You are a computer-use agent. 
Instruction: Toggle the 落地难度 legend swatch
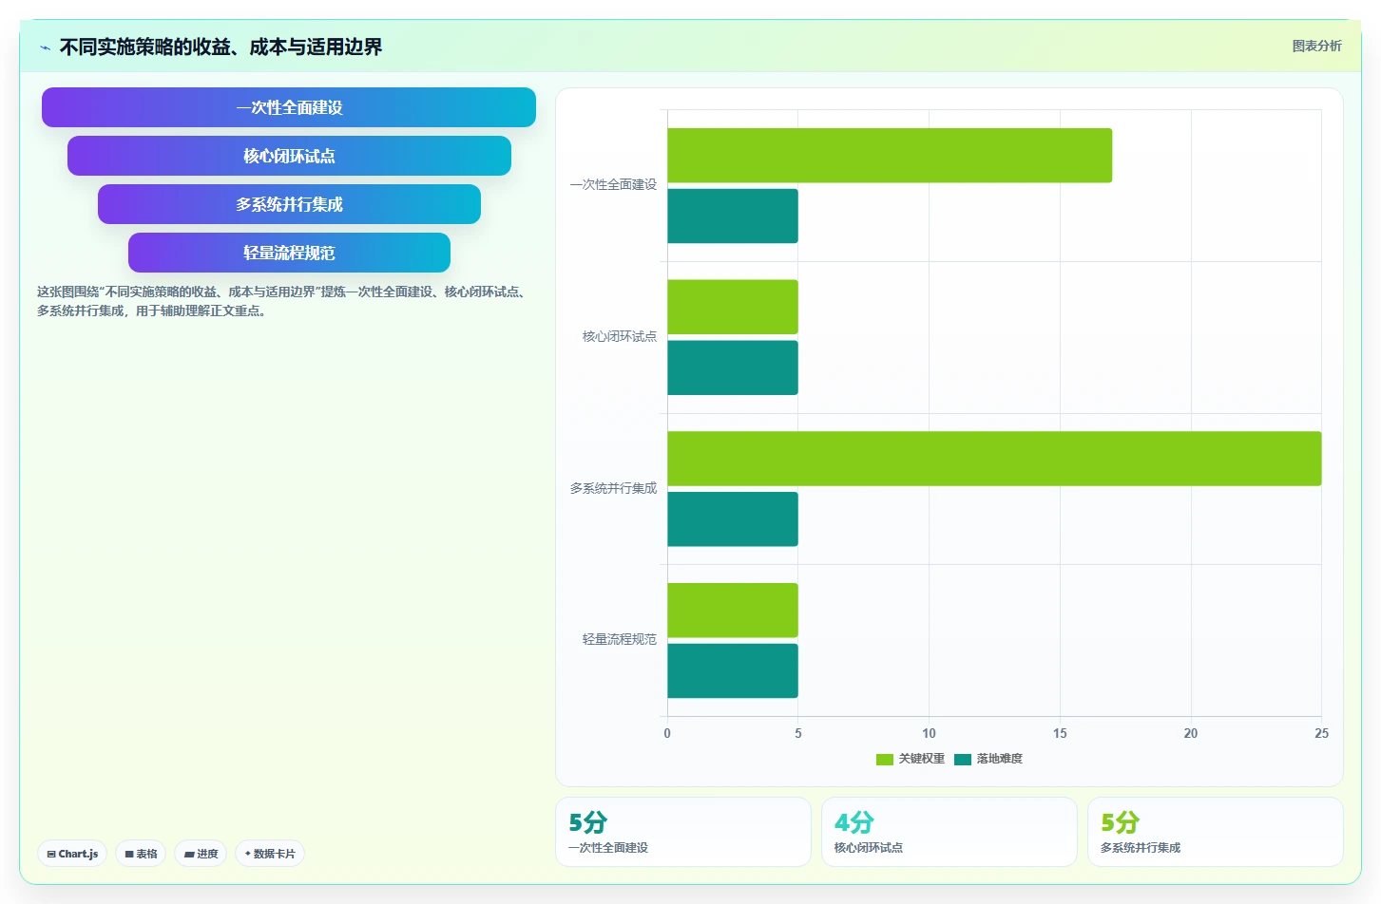[962, 759]
